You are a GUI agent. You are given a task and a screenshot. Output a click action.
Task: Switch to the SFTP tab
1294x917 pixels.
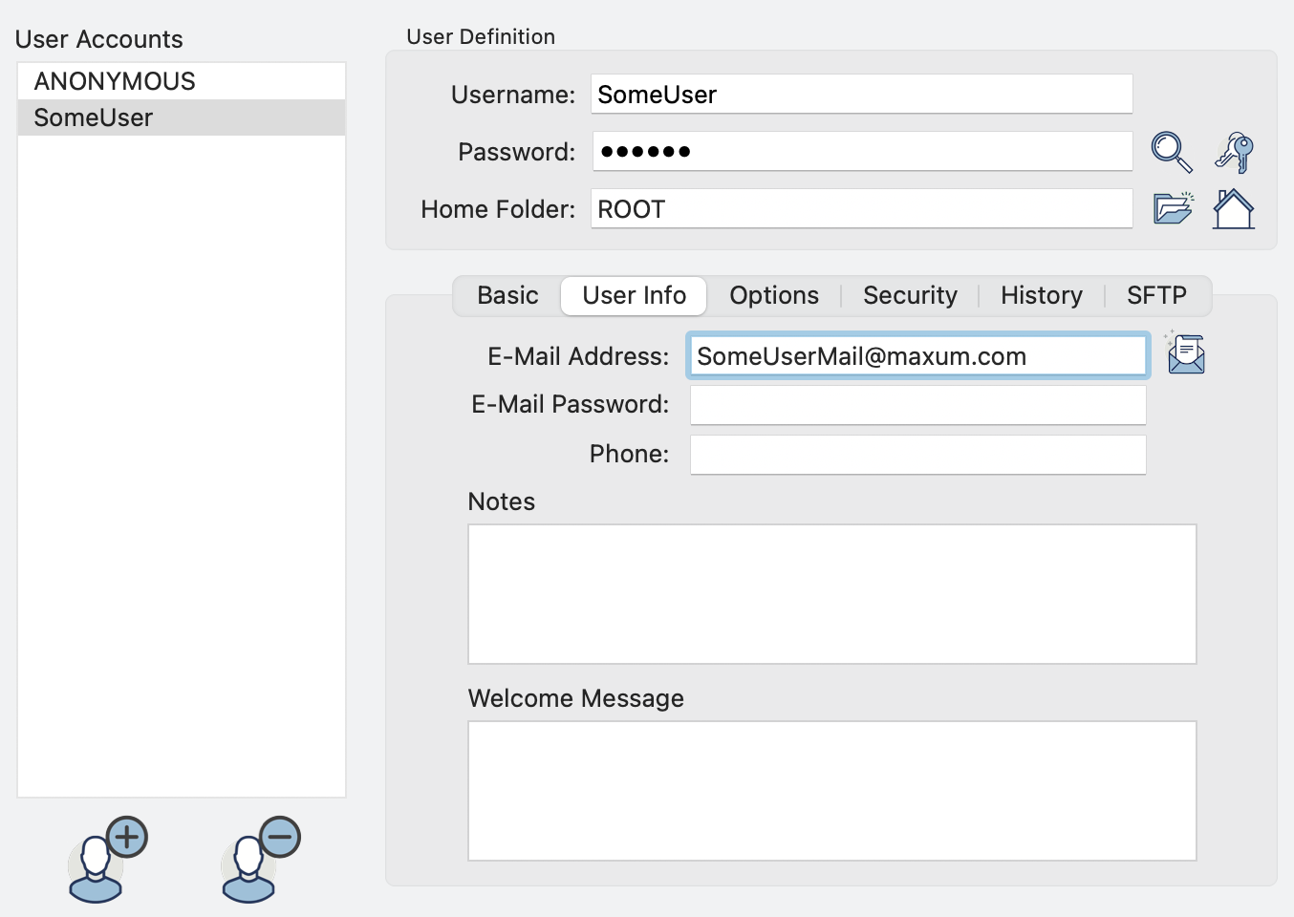point(1156,296)
